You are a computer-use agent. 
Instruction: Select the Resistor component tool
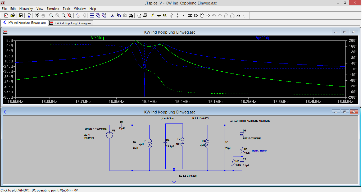coord(171,16)
